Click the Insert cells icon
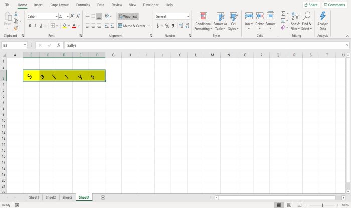The width and height of the screenshot is (351, 208). click(x=249, y=16)
